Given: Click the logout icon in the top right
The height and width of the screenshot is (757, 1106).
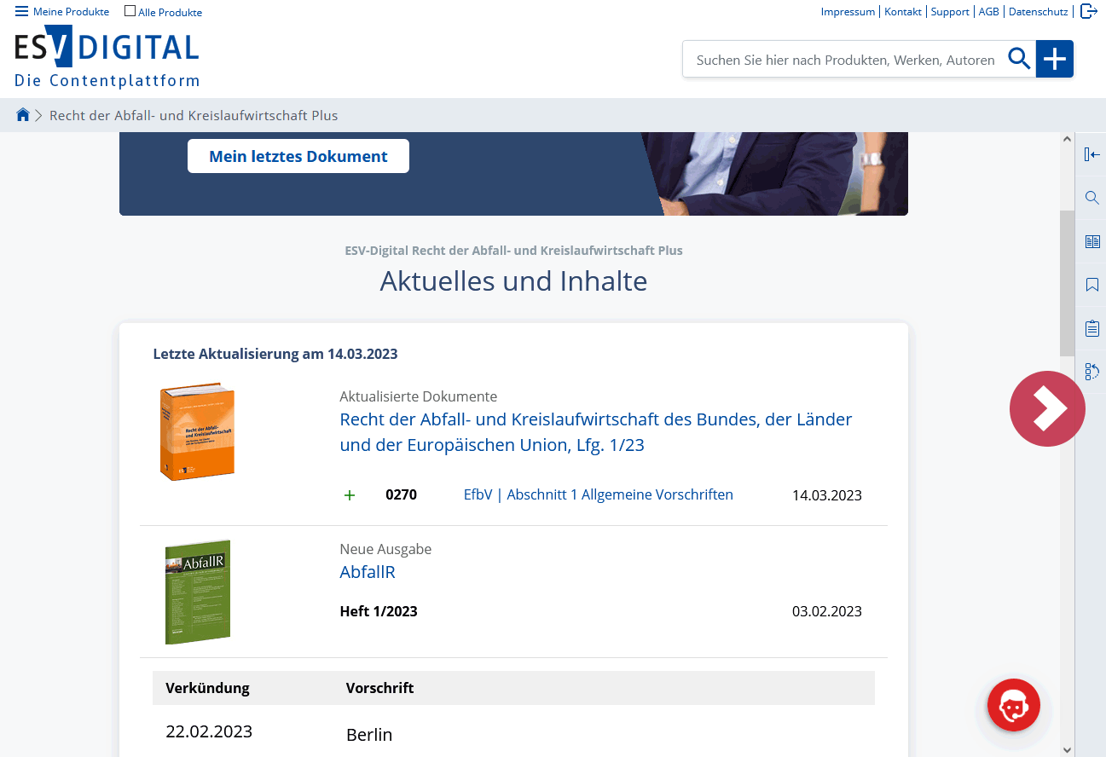Looking at the screenshot, I should [1088, 11].
